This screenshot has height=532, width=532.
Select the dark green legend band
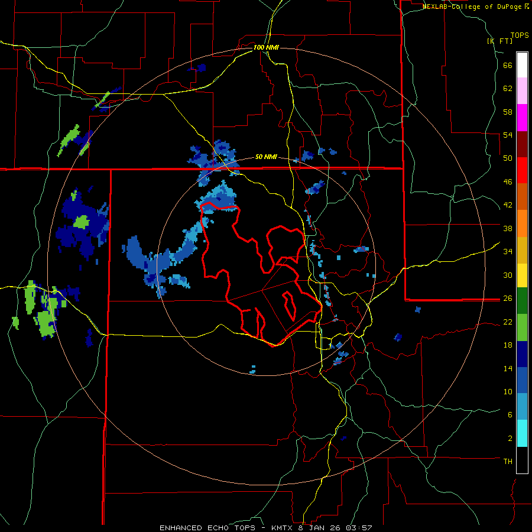tap(522, 301)
